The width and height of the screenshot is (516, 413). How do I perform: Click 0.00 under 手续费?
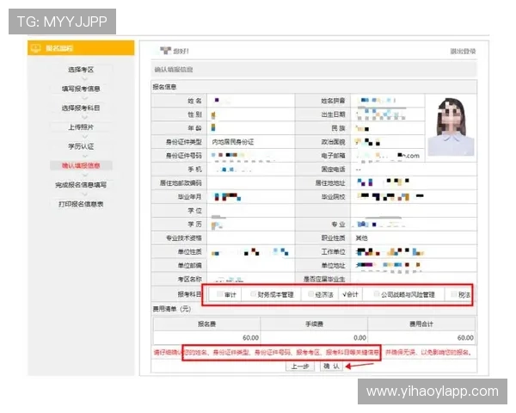[359, 337]
